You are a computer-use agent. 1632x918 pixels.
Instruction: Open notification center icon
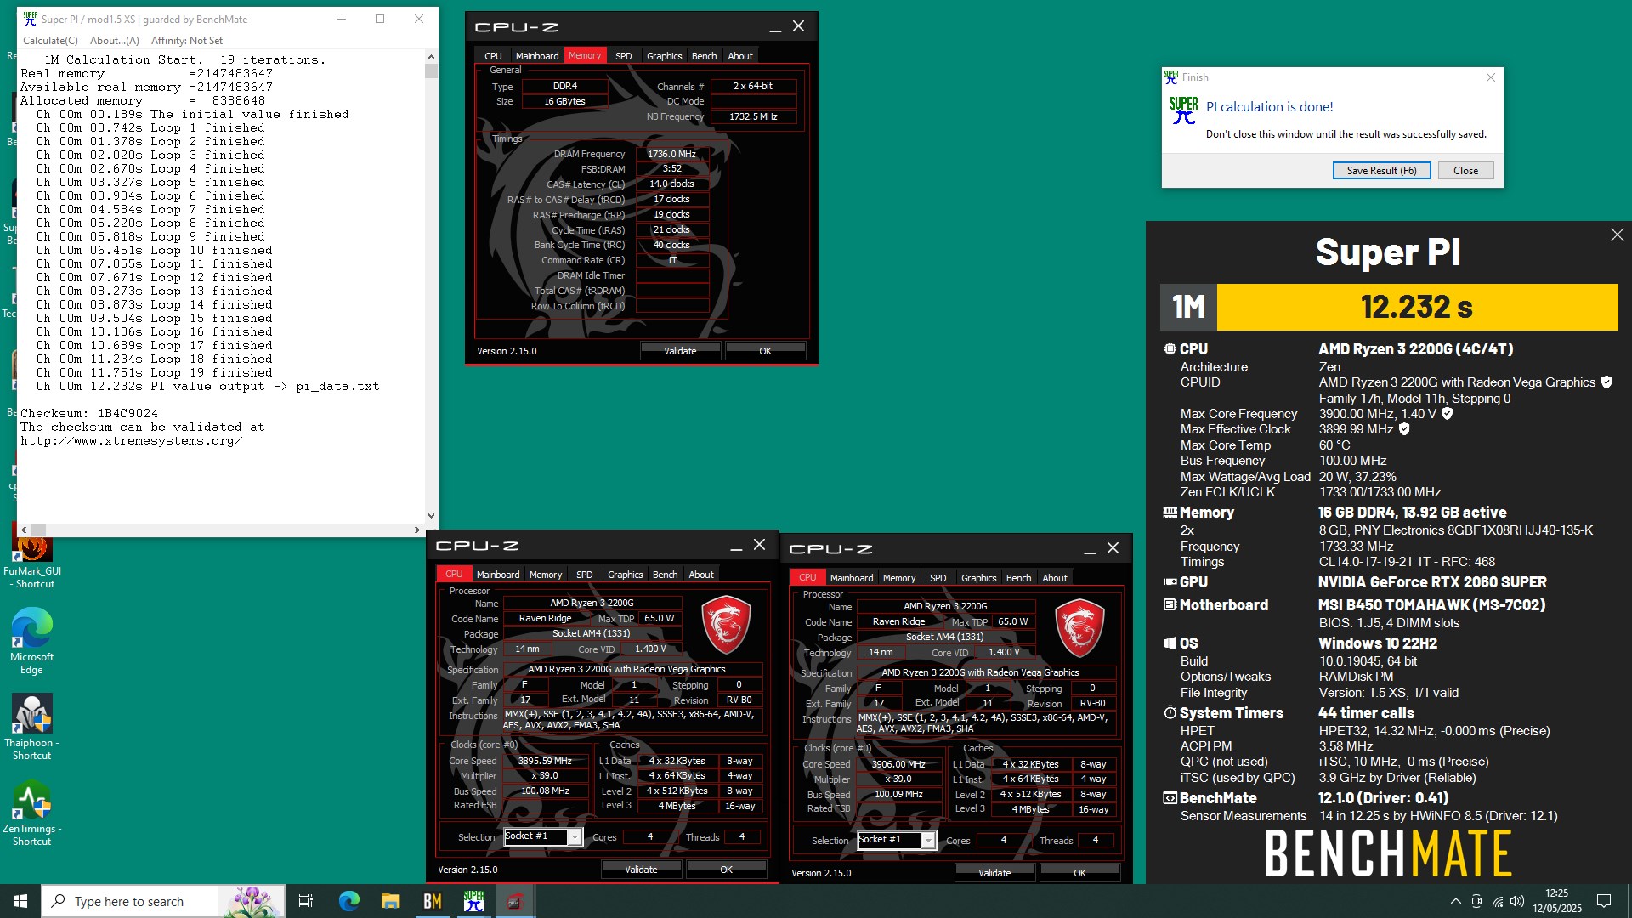click(x=1604, y=901)
